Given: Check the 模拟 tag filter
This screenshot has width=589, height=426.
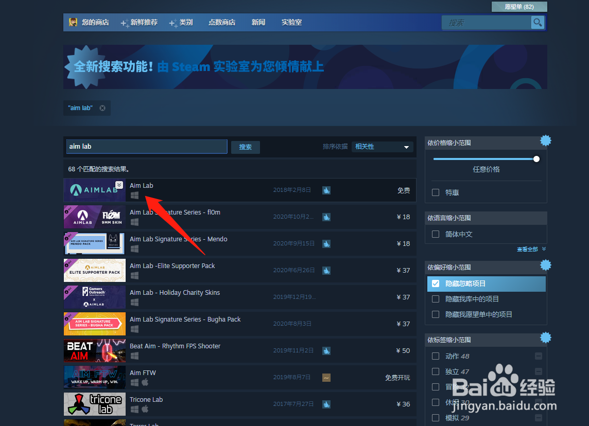Looking at the screenshot, I should [x=436, y=418].
